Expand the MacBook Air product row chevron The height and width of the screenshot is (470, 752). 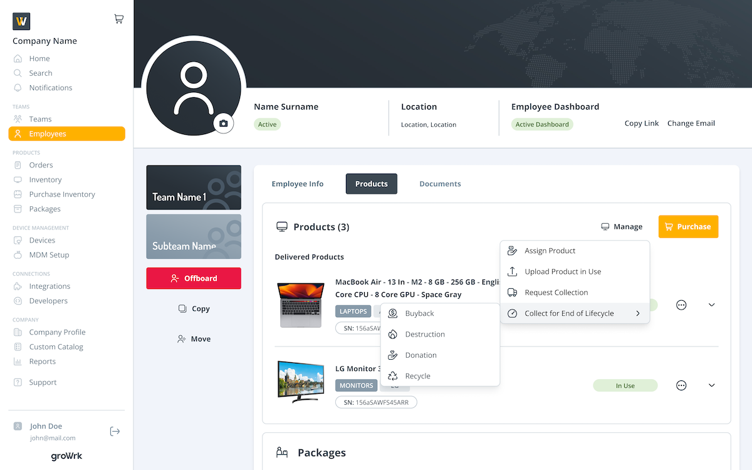pyautogui.click(x=711, y=305)
